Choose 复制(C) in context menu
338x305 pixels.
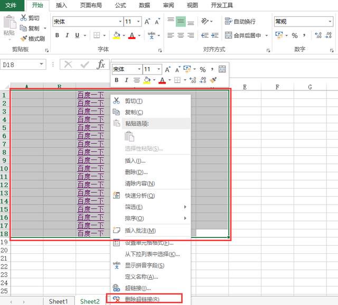[151, 112]
